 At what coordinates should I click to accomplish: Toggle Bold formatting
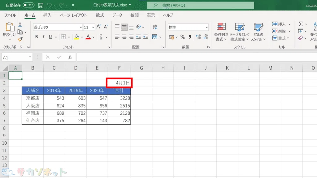point(37,37)
